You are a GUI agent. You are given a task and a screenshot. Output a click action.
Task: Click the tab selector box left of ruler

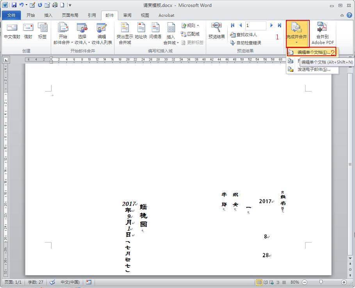coord(6,60)
